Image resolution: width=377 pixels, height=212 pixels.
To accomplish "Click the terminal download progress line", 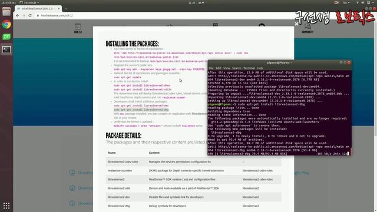I will coord(278,154).
